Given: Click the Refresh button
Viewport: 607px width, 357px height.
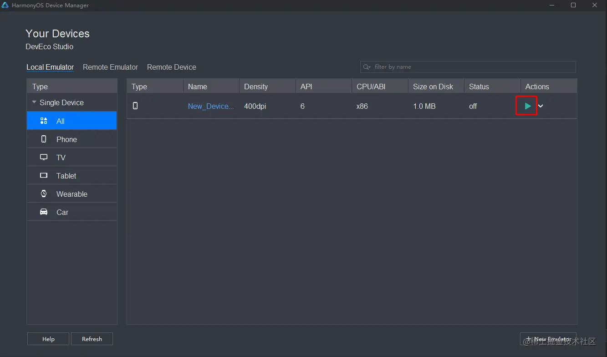Looking at the screenshot, I should point(92,339).
